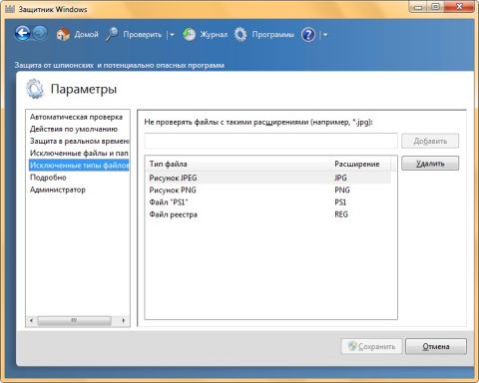This screenshot has width=479, height=383.
Task: Select the Администратор settings item
Action: pos(58,190)
